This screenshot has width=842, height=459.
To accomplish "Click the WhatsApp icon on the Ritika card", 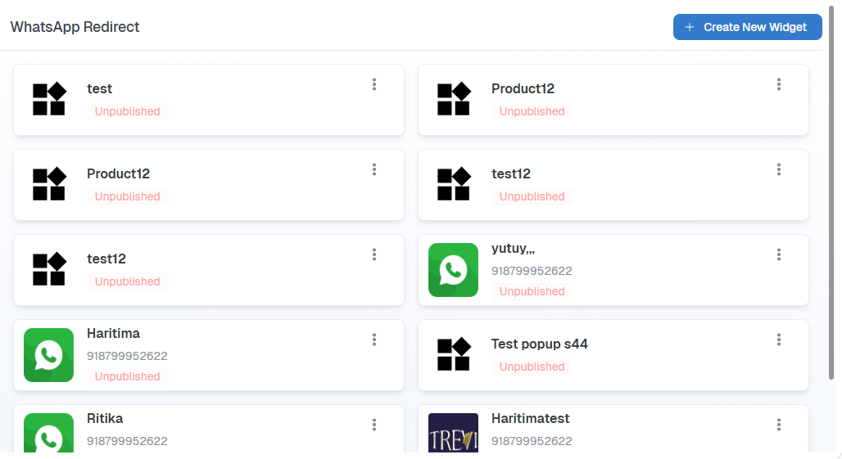I will 49,433.
